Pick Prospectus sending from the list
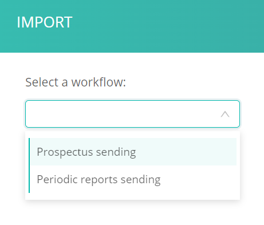The width and height of the screenshot is (264, 225). (x=133, y=152)
